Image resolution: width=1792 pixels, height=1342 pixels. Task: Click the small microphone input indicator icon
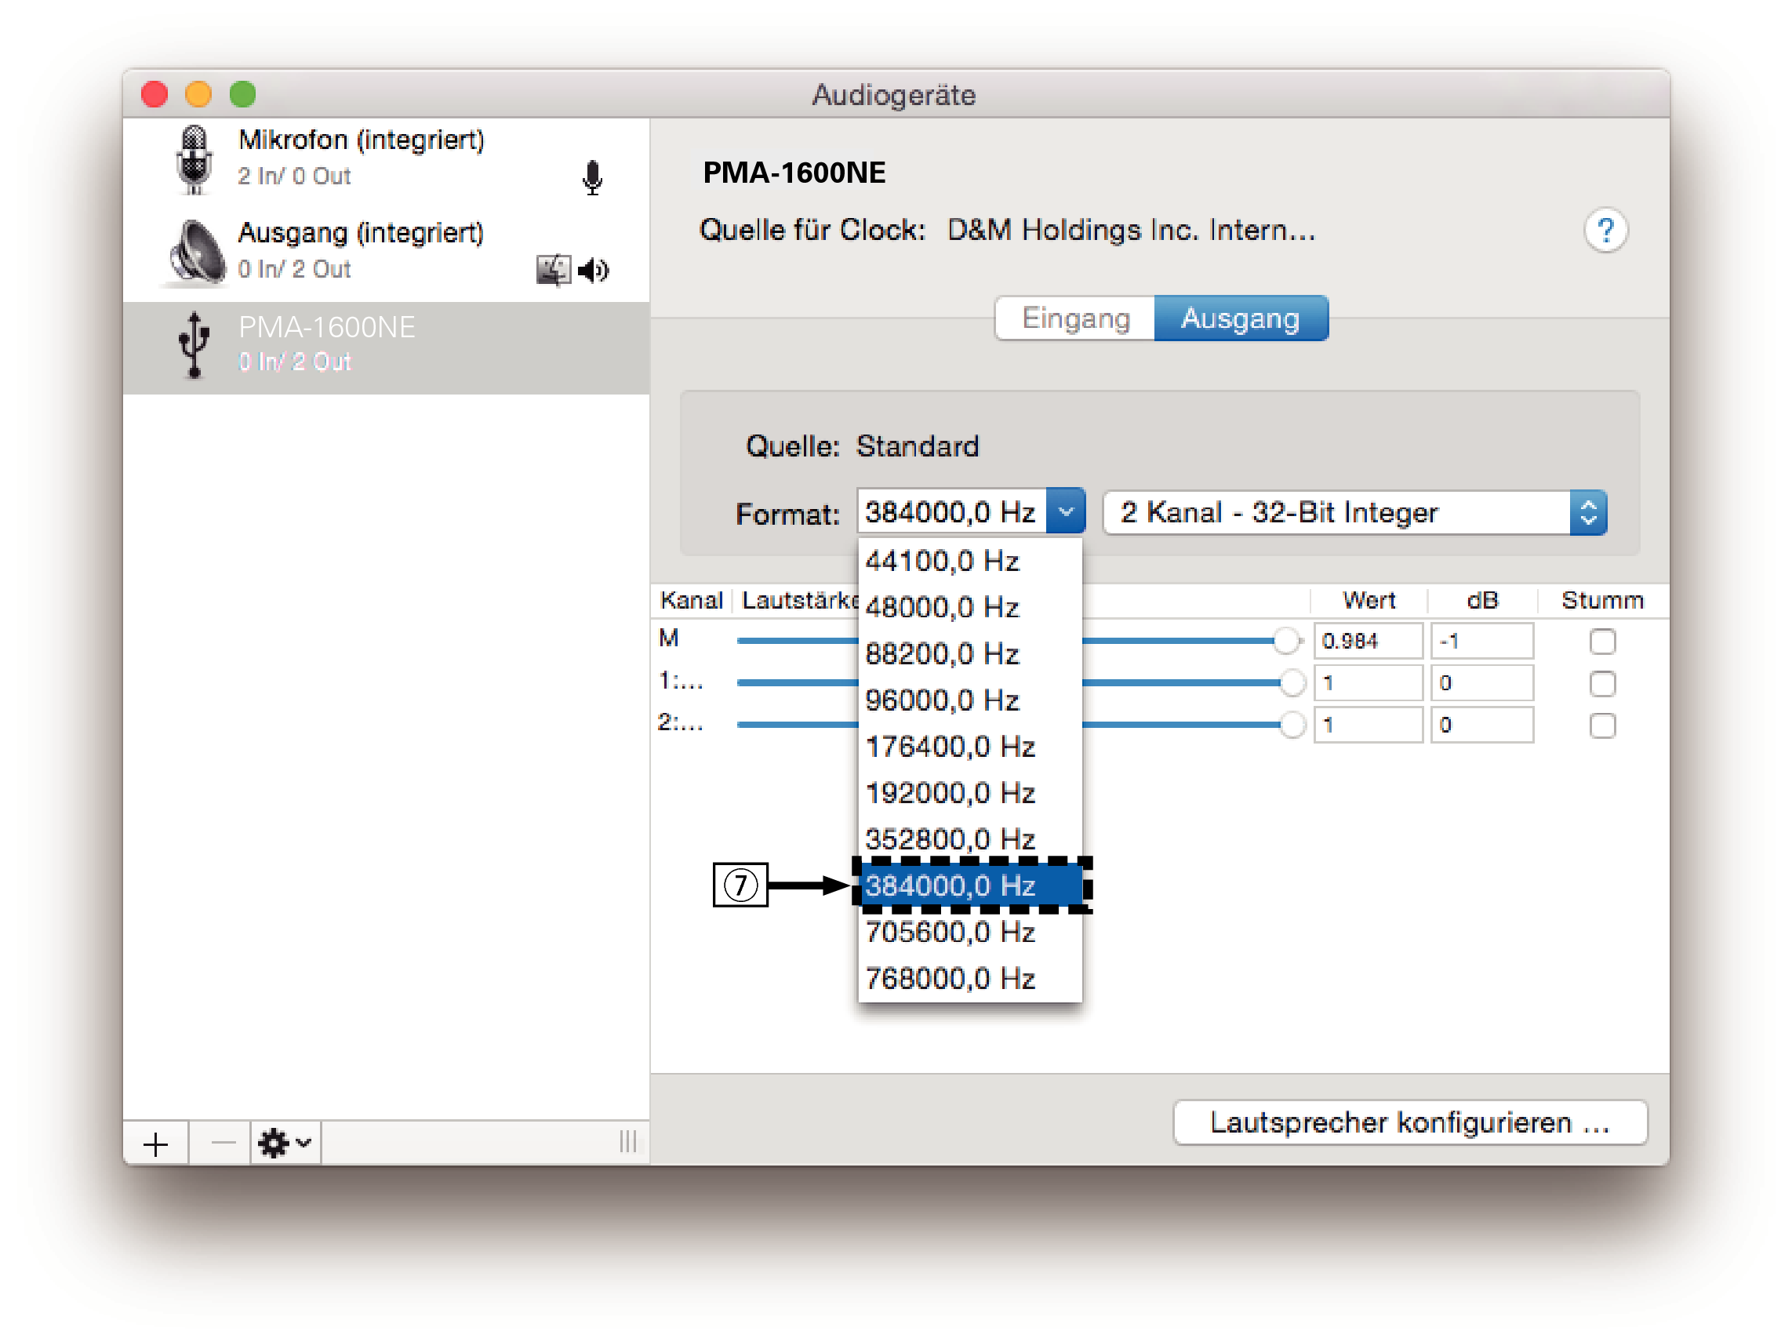592,177
